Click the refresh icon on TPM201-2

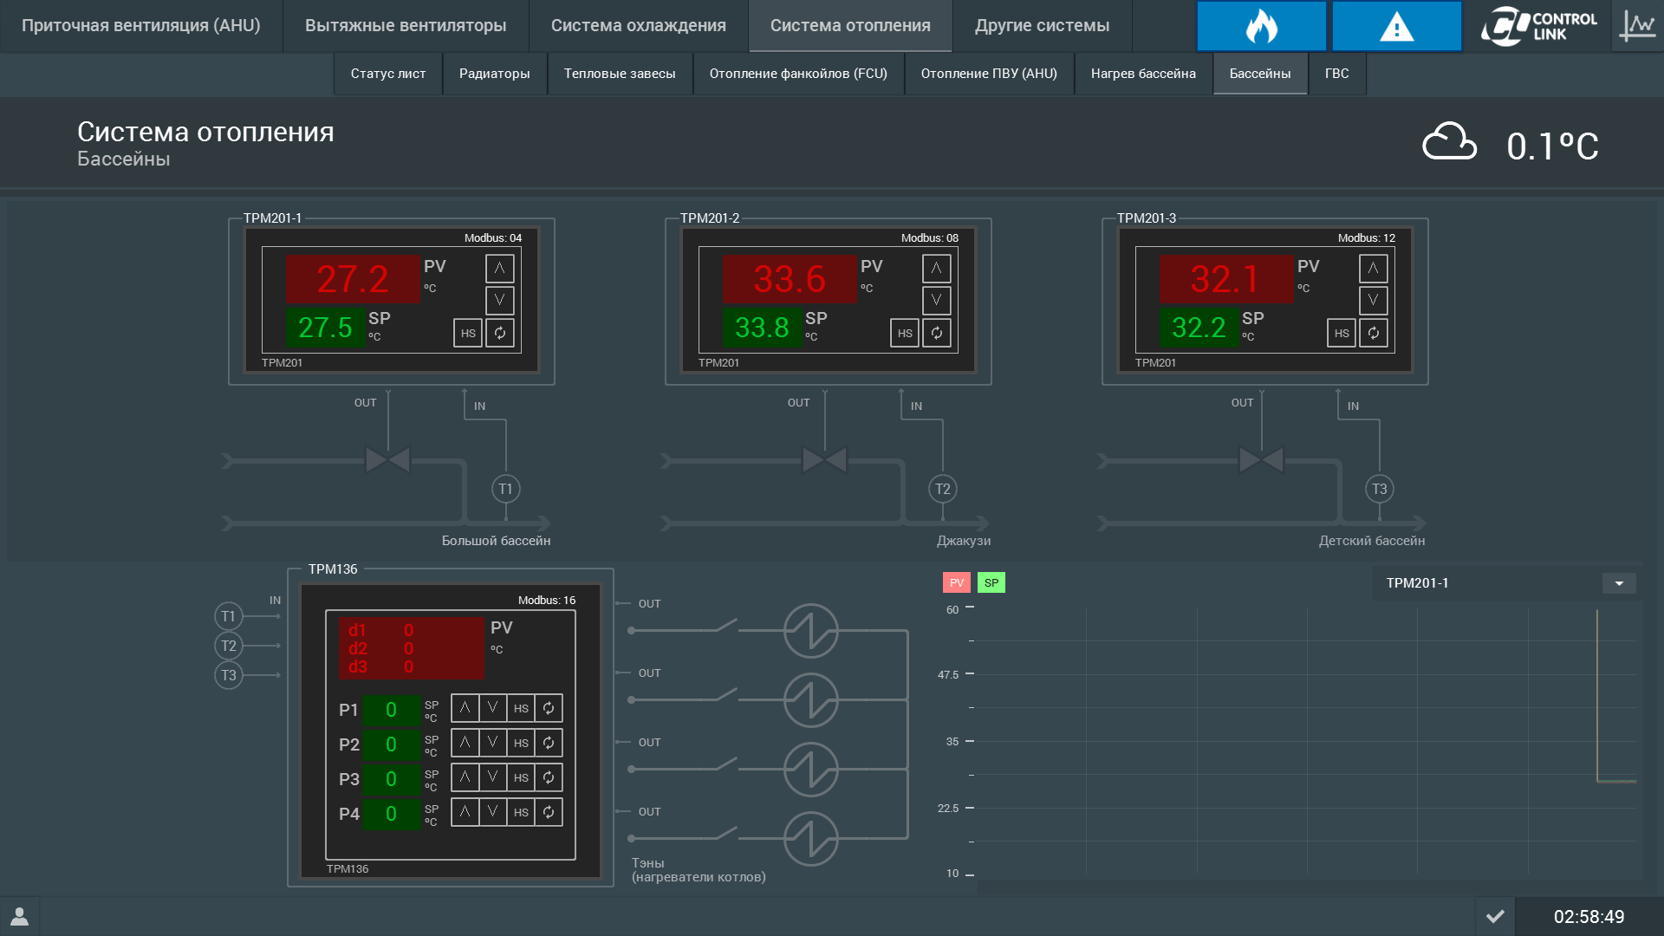[x=937, y=333]
